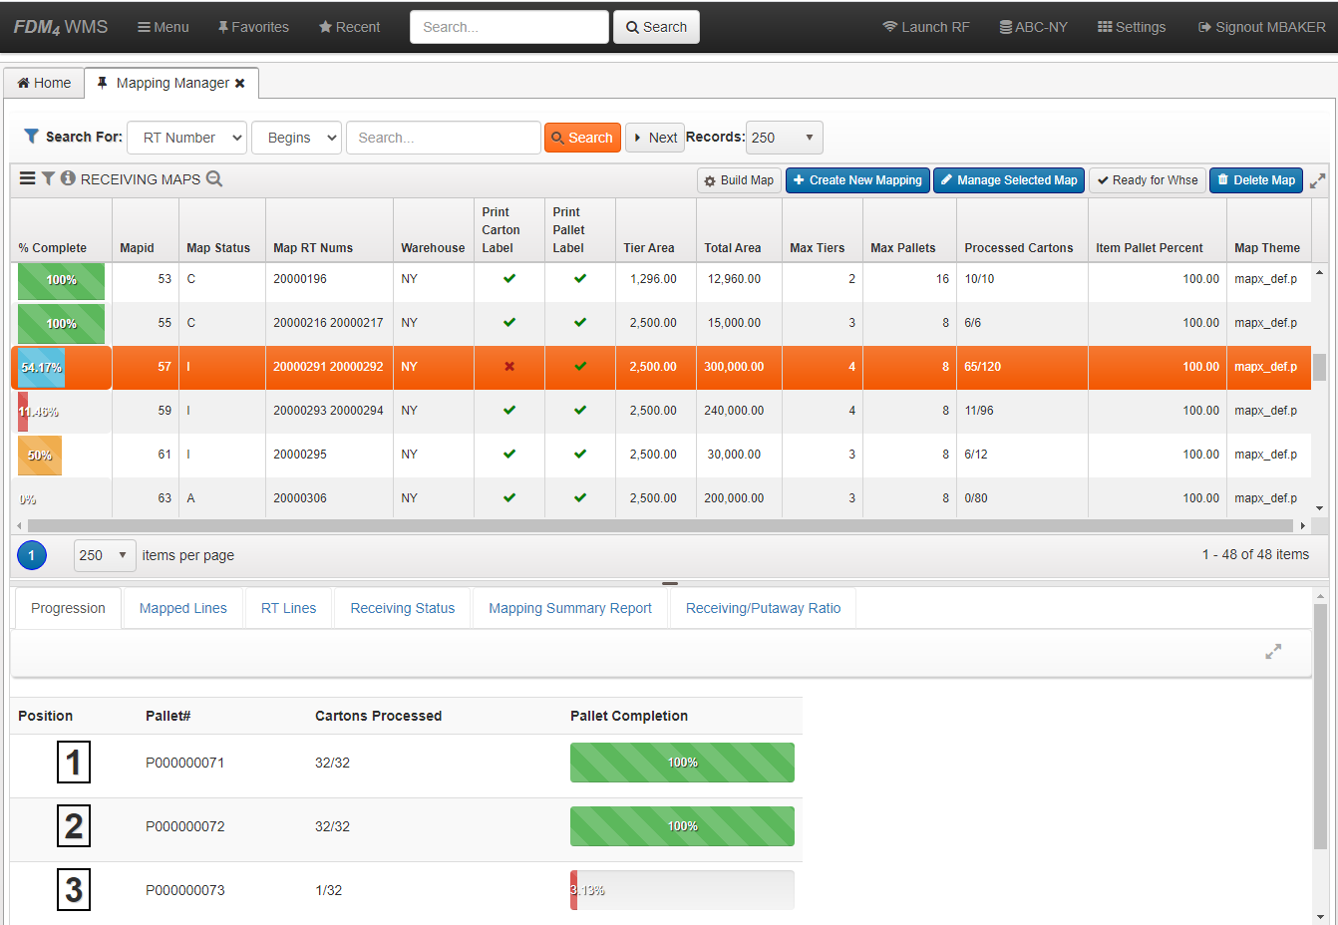Switch to the Progression tab
Viewport: 1338px width, 925px height.
click(x=68, y=608)
